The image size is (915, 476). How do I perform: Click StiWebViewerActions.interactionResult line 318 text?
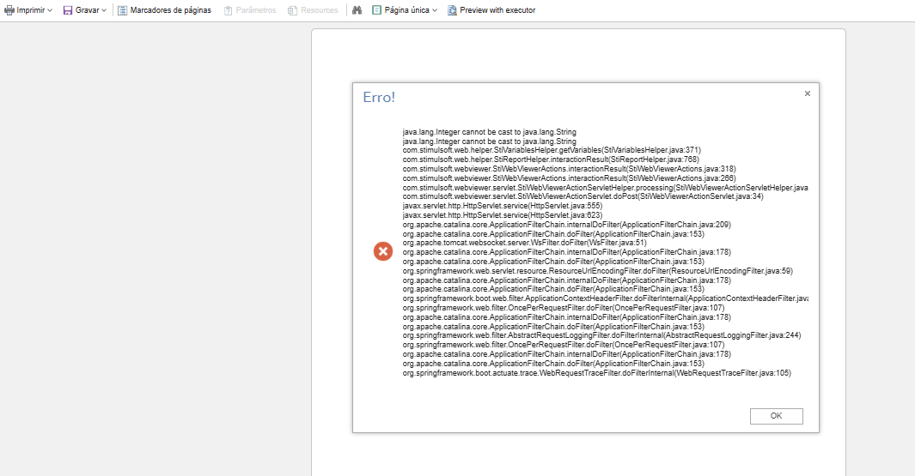pos(569,169)
